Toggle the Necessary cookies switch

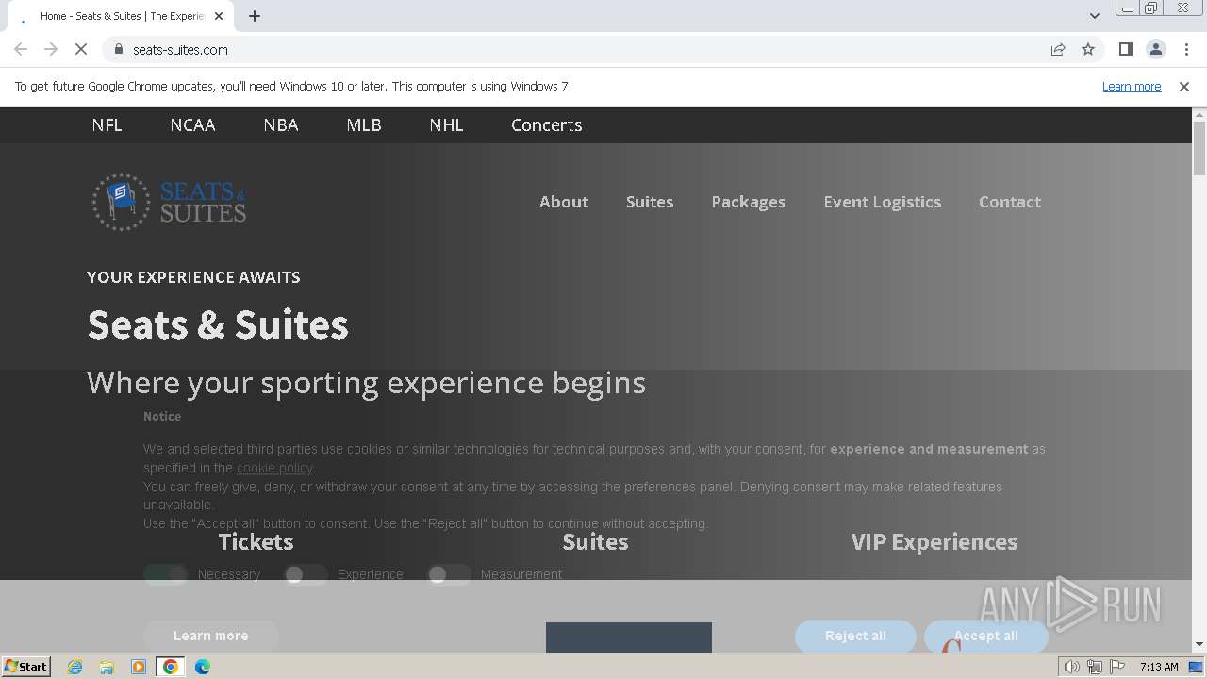coord(166,574)
